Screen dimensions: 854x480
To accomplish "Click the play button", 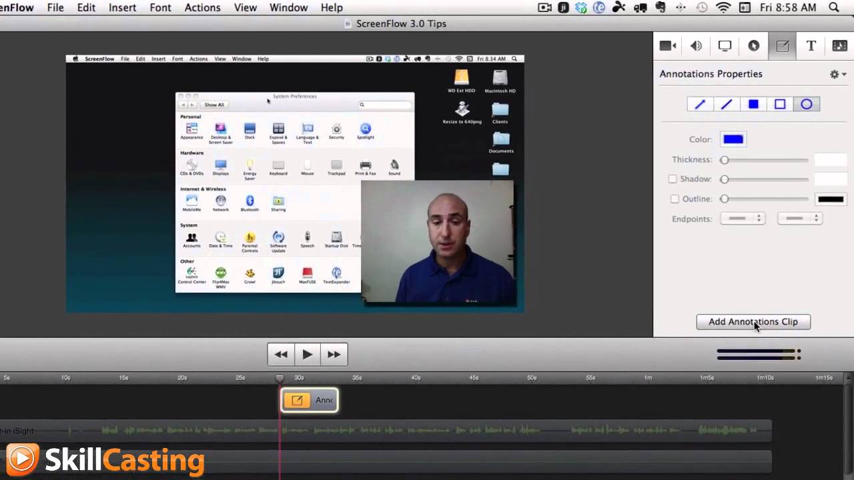I will (x=308, y=354).
